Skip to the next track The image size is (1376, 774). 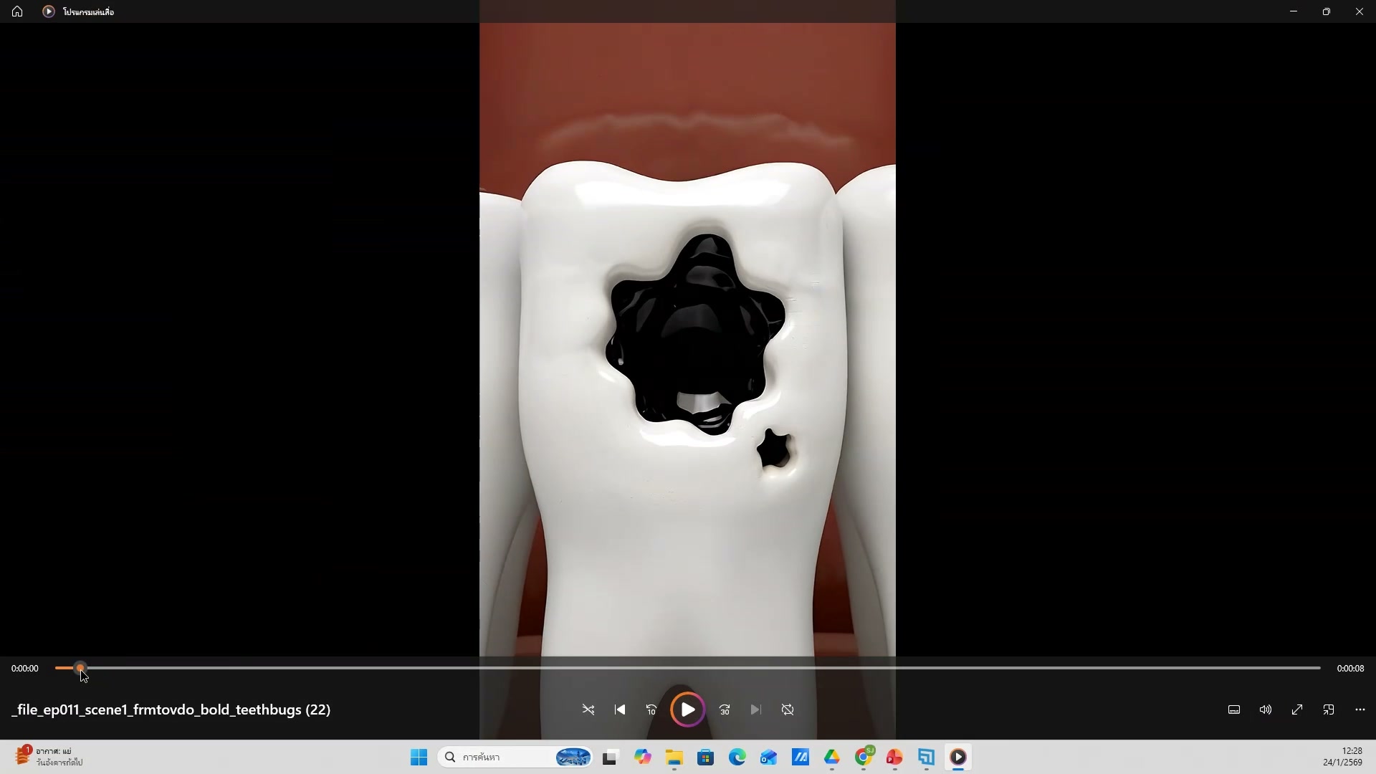[x=755, y=709]
